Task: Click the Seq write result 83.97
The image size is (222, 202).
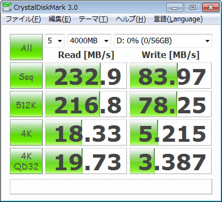Action: click(171, 76)
